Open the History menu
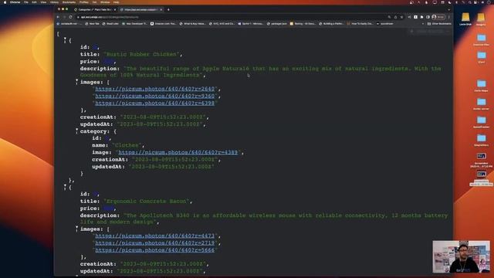 (54, 2)
